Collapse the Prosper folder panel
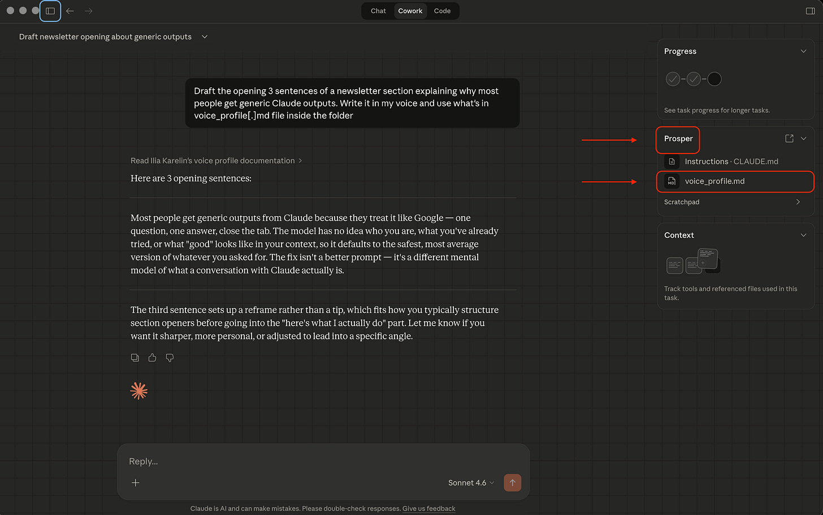 point(803,138)
